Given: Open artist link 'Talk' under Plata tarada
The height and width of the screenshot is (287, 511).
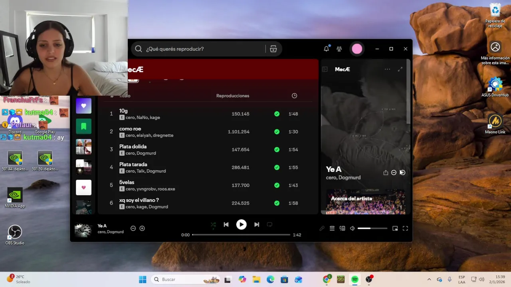Looking at the screenshot, I should (x=141, y=171).
